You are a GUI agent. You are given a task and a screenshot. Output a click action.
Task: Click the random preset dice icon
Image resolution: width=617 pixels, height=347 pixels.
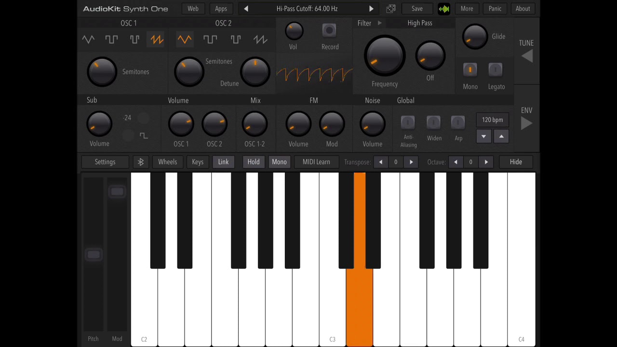(391, 9)
